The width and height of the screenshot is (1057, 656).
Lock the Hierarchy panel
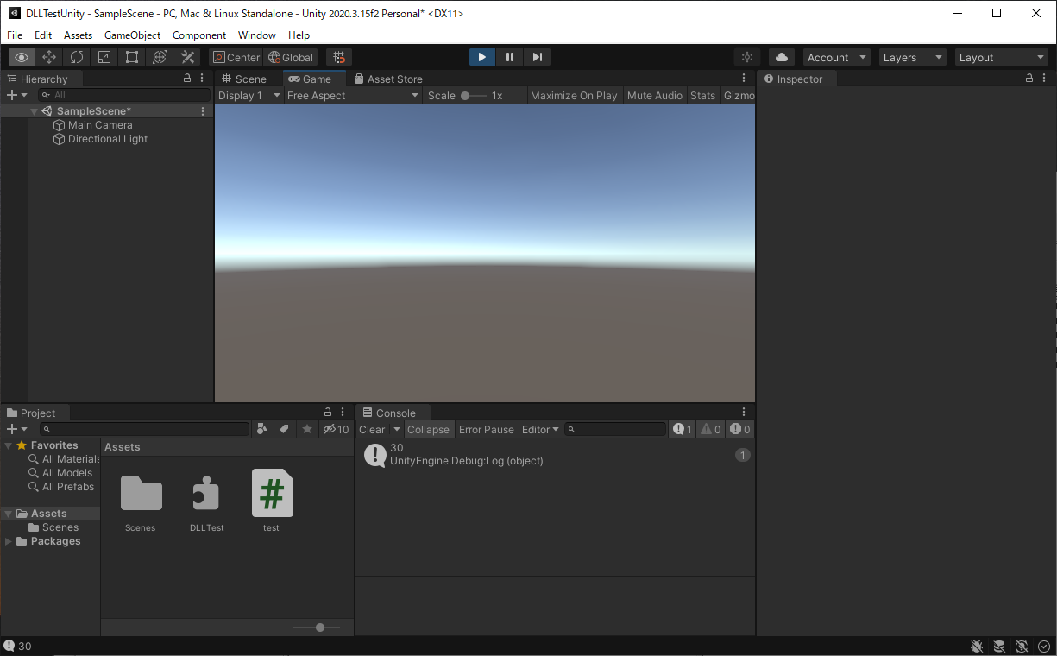click(x=187, y=78)
